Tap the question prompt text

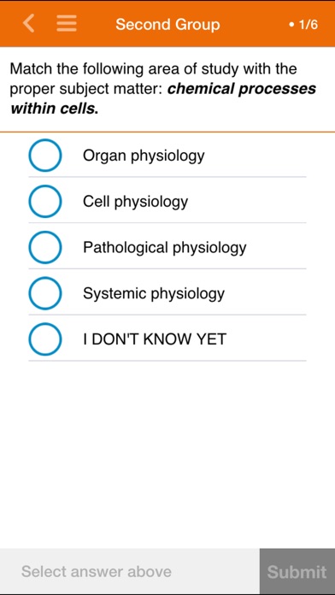[163, 89]
